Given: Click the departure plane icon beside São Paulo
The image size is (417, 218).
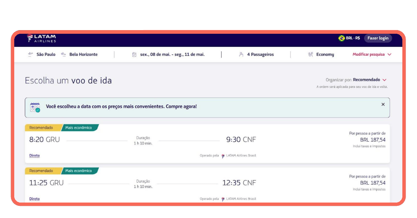Looking at the screenshot, I should 31,54.
